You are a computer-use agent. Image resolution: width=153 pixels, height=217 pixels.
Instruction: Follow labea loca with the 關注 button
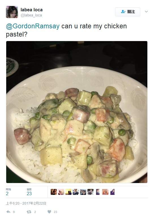point(128,12)
